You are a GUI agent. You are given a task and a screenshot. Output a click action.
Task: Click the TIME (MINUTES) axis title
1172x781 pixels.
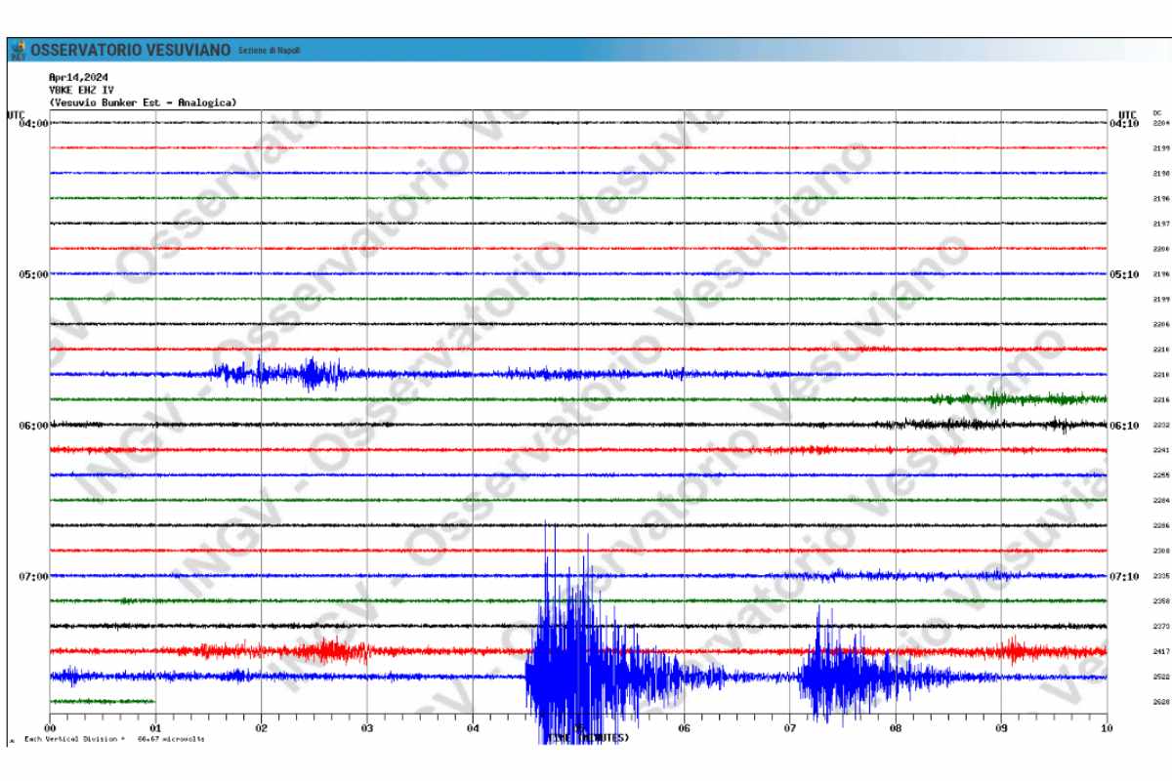pos(589,738)
